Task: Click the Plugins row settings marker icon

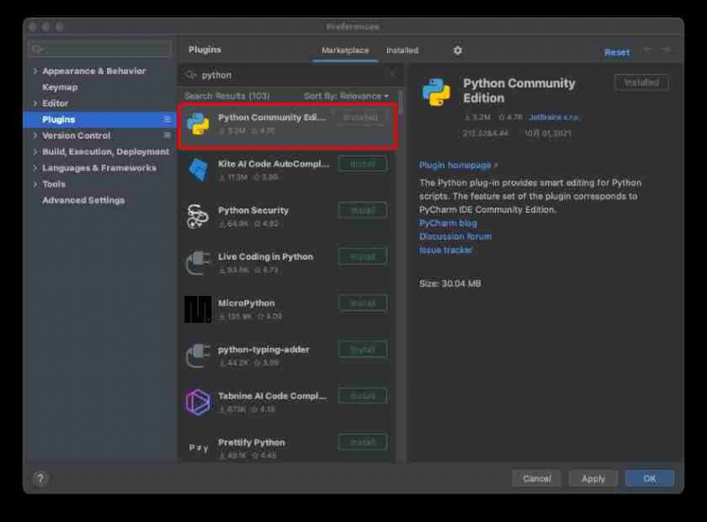Action: point(167,119)
